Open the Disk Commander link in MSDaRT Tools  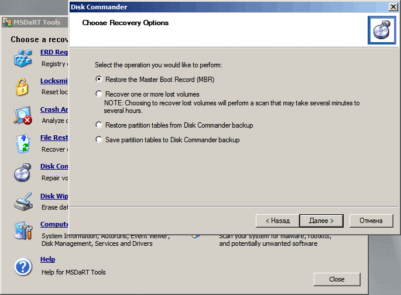[x=54, y=166]
